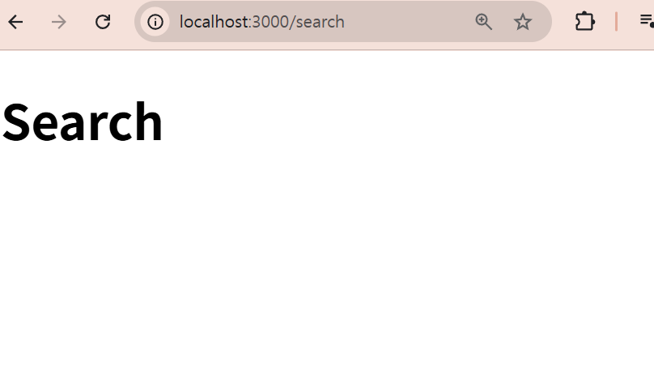The width and height of the screenshot is (654, 379).
Task: View site information via the circled i icon
Action: [155, 22]
